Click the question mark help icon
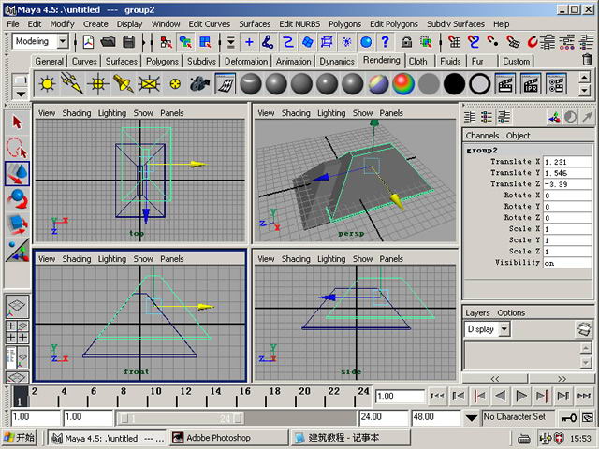 [385, 42]
